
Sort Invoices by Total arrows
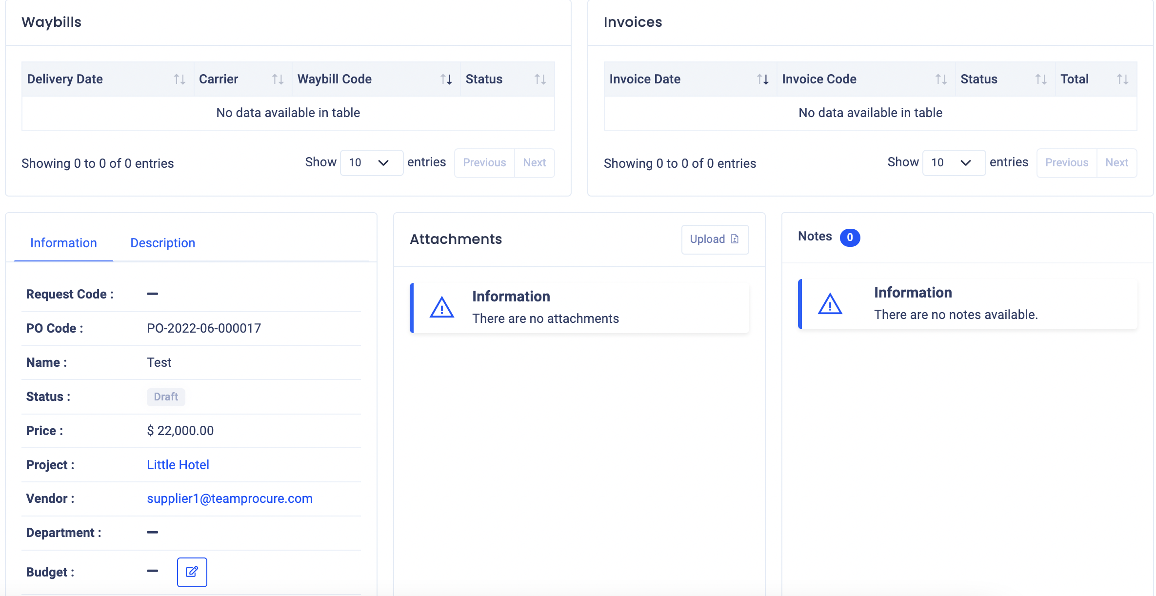pyautogui.click(x=1122, y=79)
